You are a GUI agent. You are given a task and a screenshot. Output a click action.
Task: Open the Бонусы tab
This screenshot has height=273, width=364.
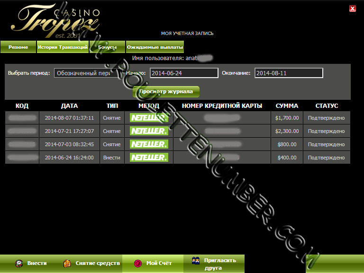(x=107, y=47)
